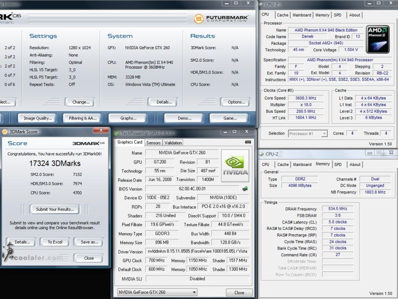398x299 pixels.
Task: Click the Memory Size value 4096 MBytes
Action: click(x=300, y=185)
